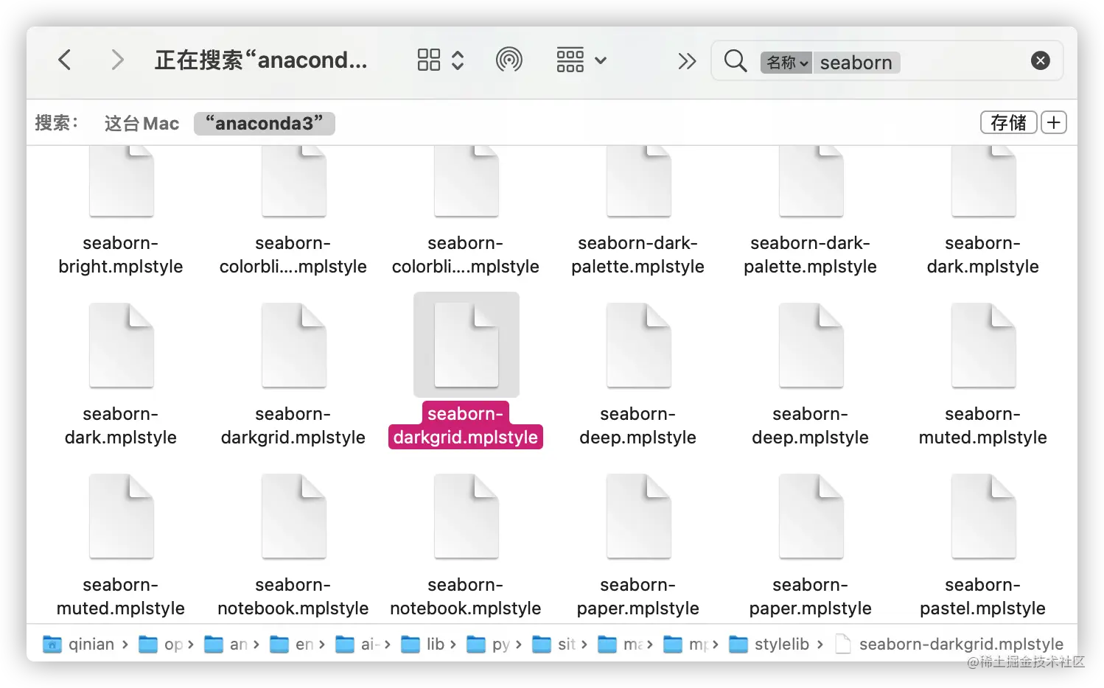Click the window title 正在搜索“anacond...
This screenshot has height=688, width=1104.
(x=261, y=60)
